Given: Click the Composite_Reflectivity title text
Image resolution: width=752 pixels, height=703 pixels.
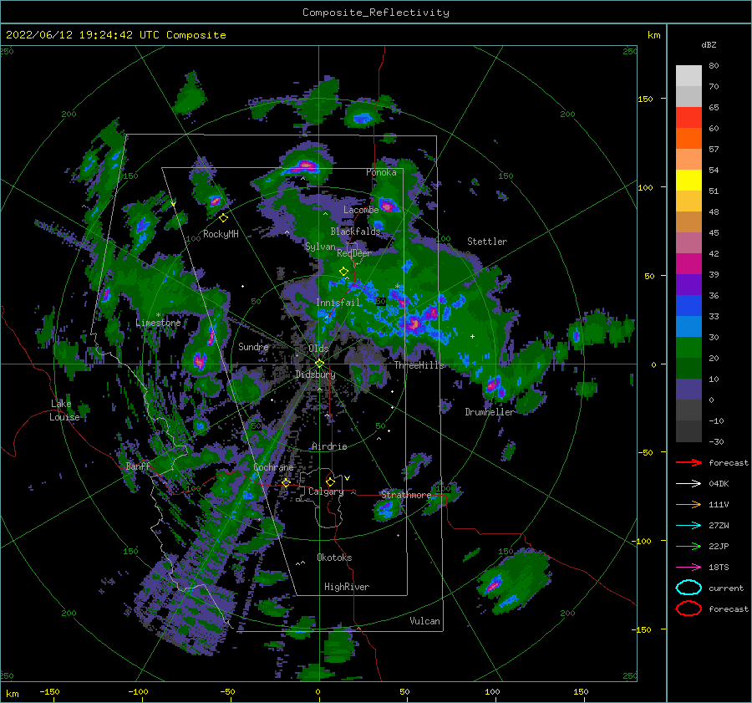Looking at the screenshot, I should [x=376, y=13].
